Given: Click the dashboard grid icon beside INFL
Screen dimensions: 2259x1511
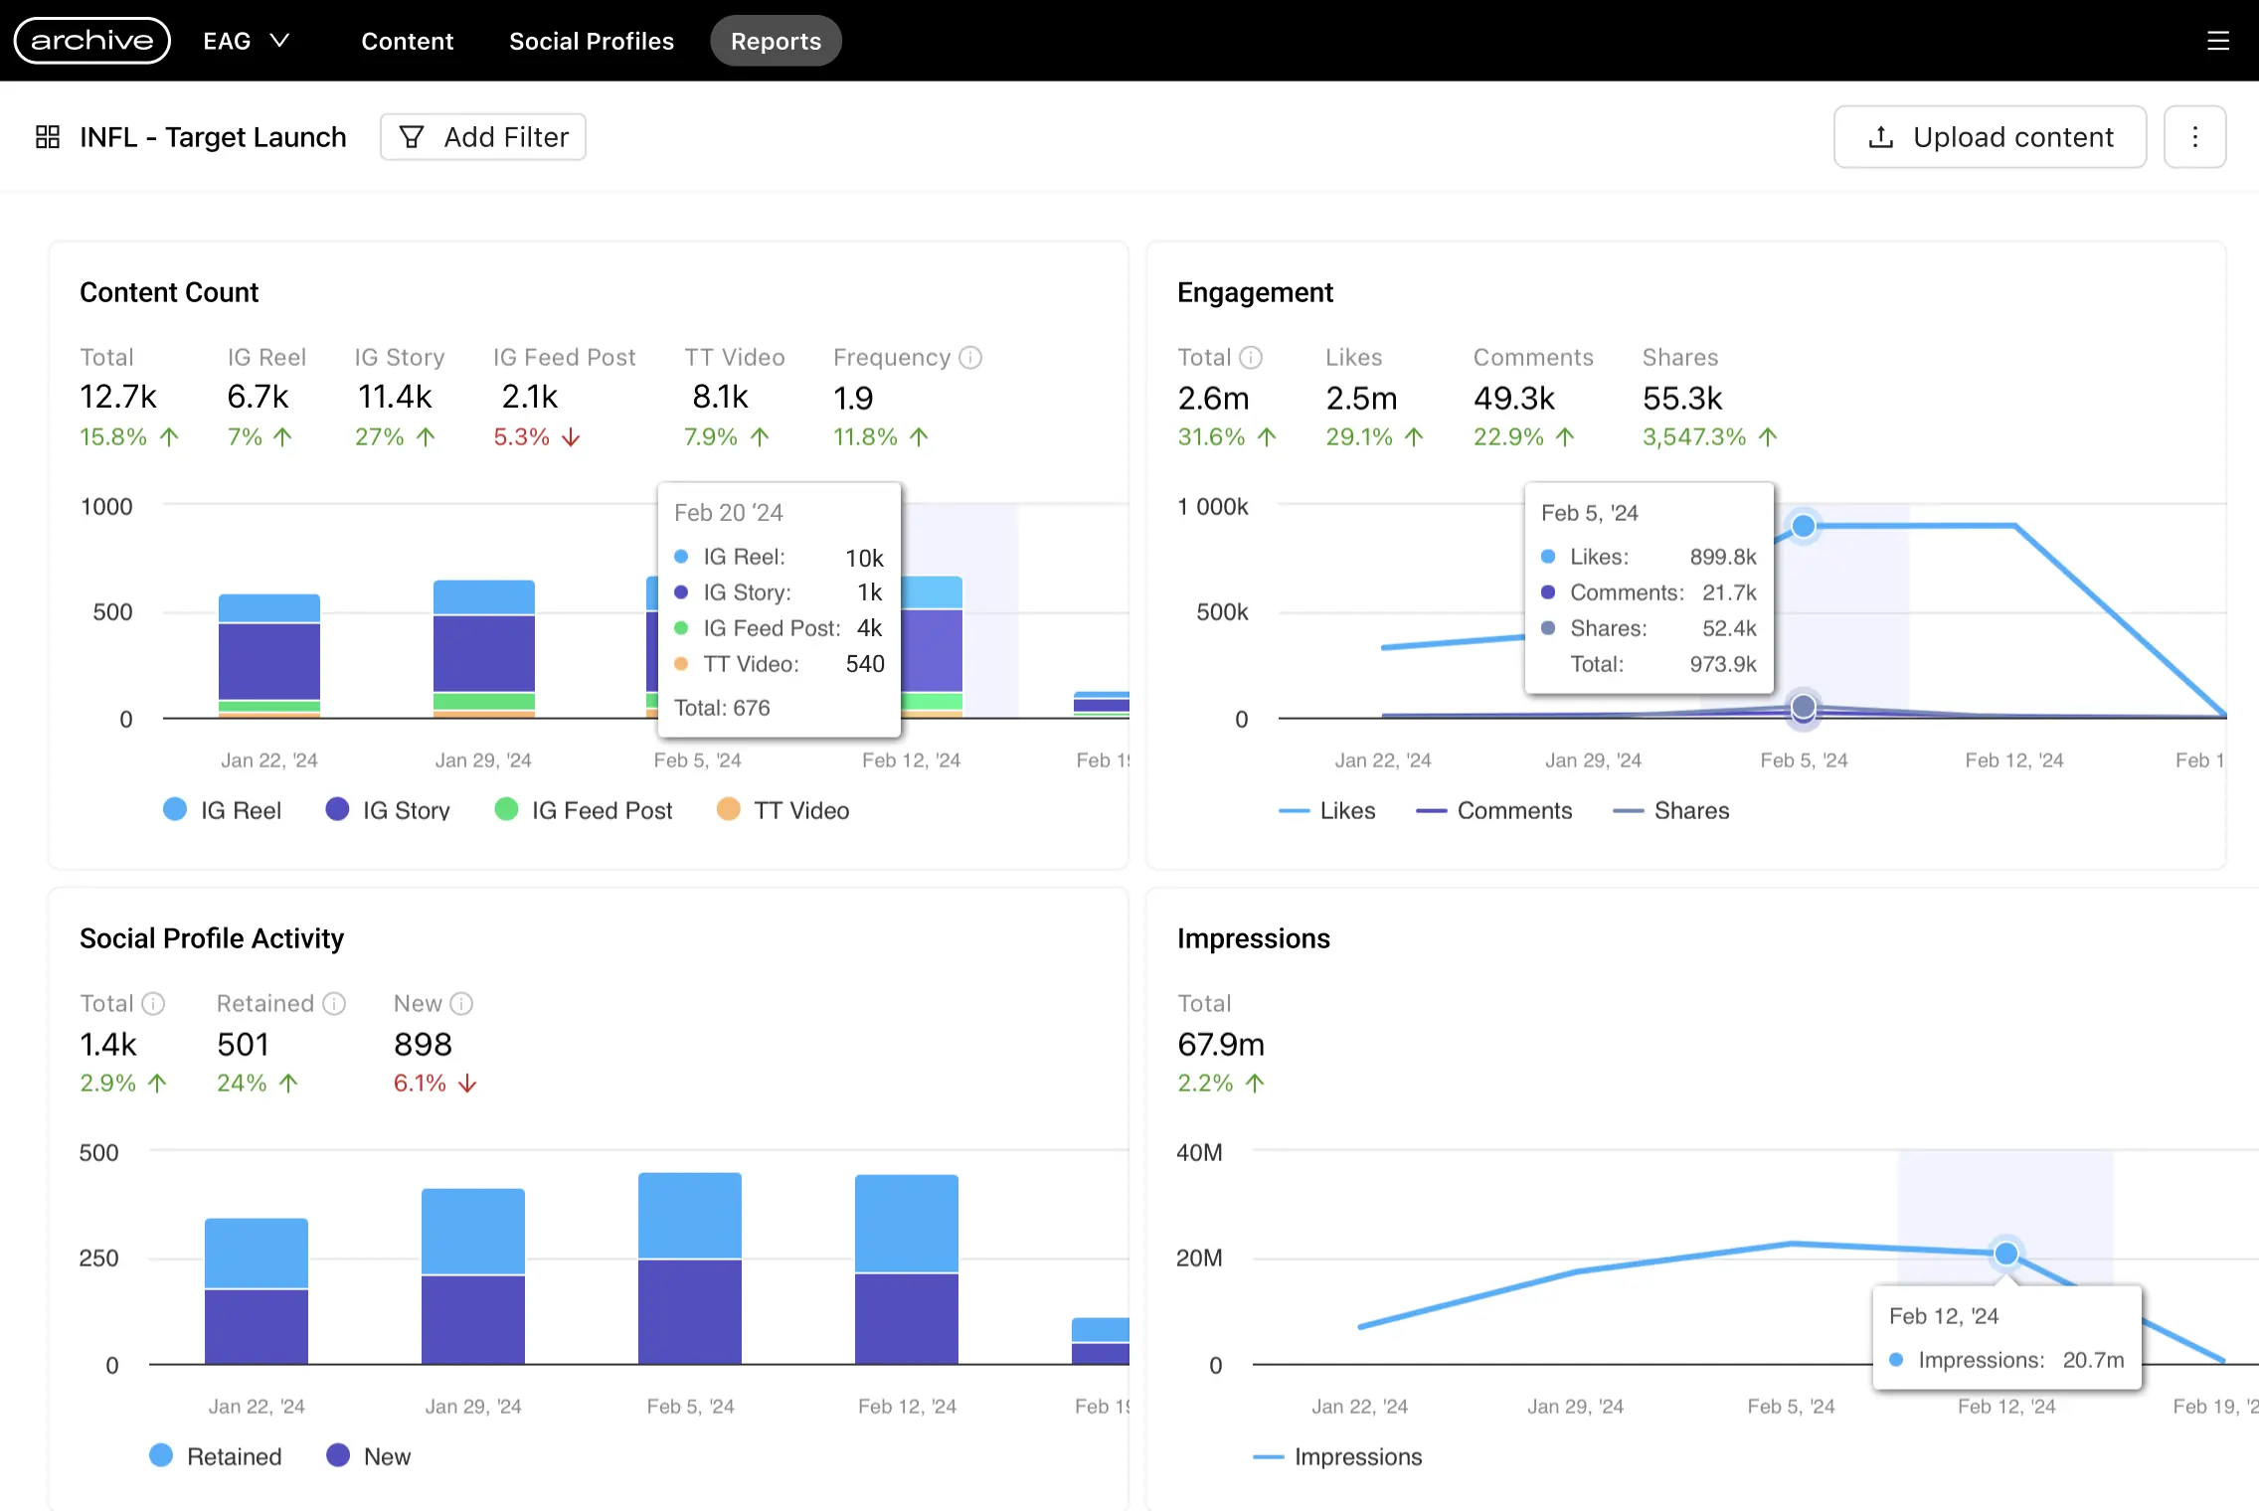Looking at the screenshot, I should coord(48,136).
